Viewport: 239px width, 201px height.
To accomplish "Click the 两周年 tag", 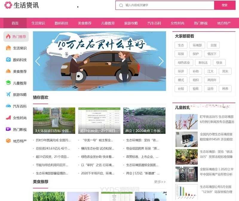I will (212, 80).
